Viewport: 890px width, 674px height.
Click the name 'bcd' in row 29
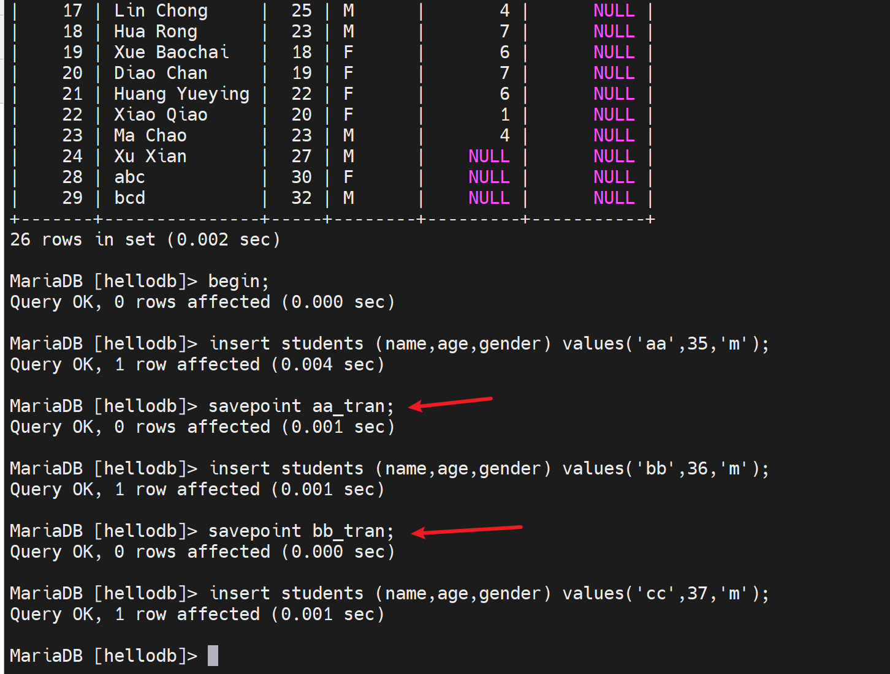point(129,198)
